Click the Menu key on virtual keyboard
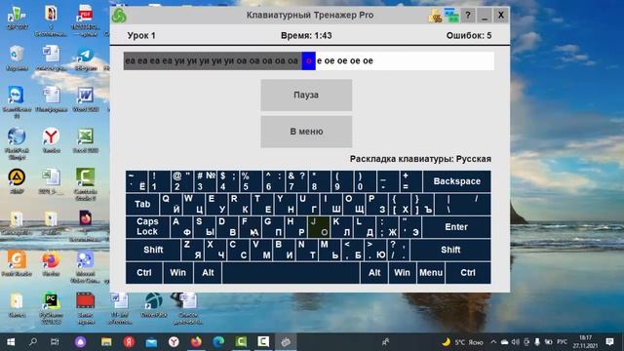This screenshot has width=624, height=351. (x=431, y=273)
